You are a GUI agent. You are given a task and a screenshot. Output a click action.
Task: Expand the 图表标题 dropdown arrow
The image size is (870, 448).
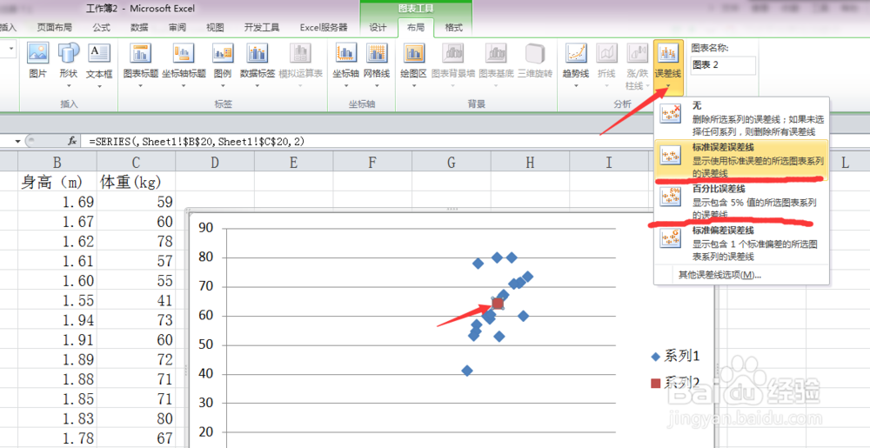(x=140, y=86)
